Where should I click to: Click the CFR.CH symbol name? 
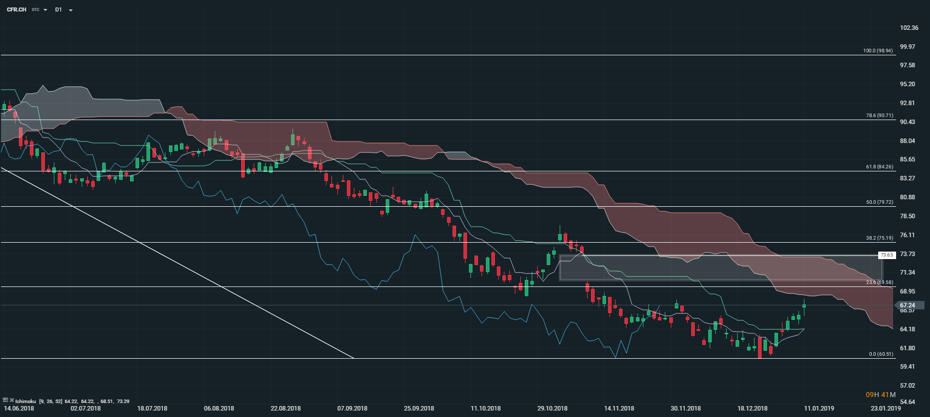pyautogui.click(x=16, y=9)
